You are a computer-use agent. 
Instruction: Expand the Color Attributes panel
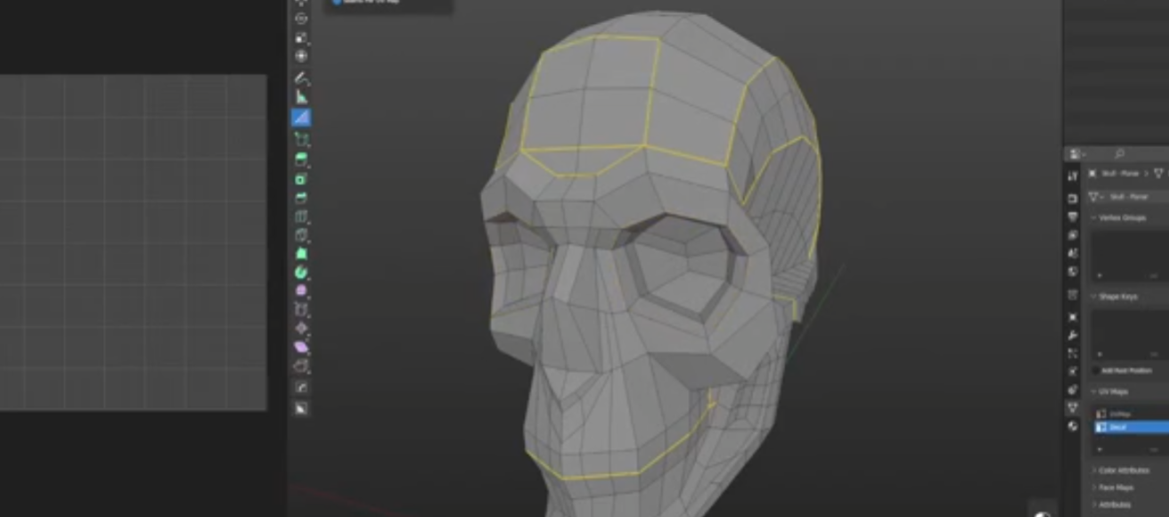[x=1123, y=471]
